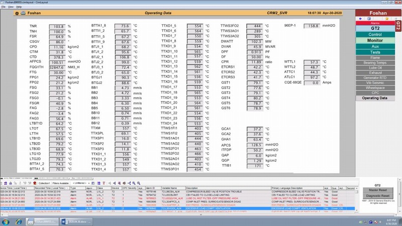
Task: Click the speaker silence icon in the alarm toolbar
Action: tap(124, 183)
